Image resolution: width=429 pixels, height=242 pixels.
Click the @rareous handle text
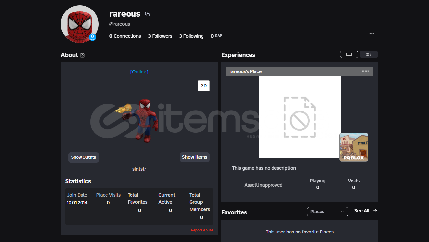(x=120, y=24)
